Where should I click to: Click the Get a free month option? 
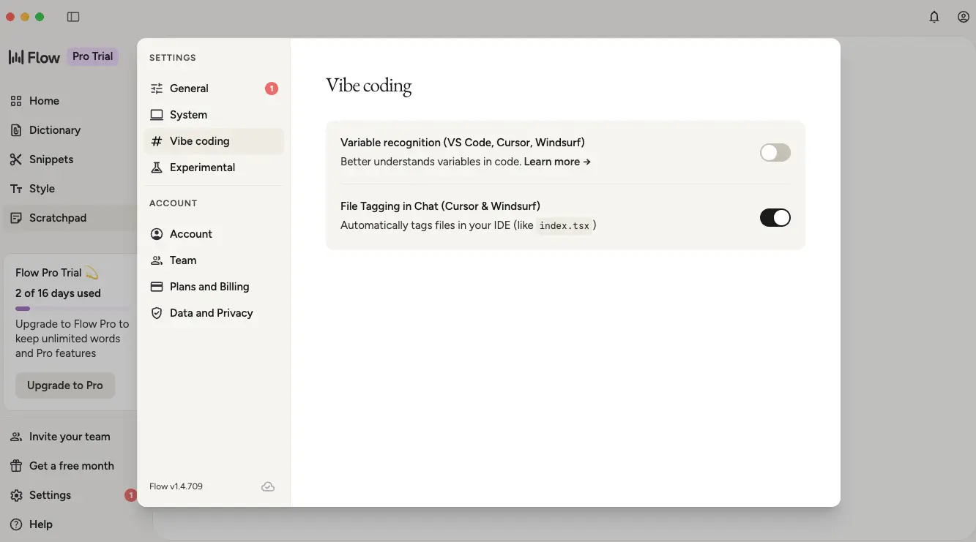[71, 465]
